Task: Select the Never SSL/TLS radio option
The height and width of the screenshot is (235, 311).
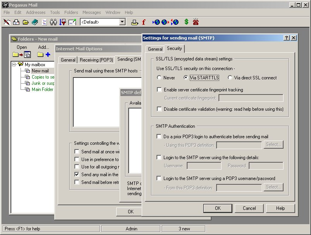Action: pyautogui.click(x=159, y=78)
